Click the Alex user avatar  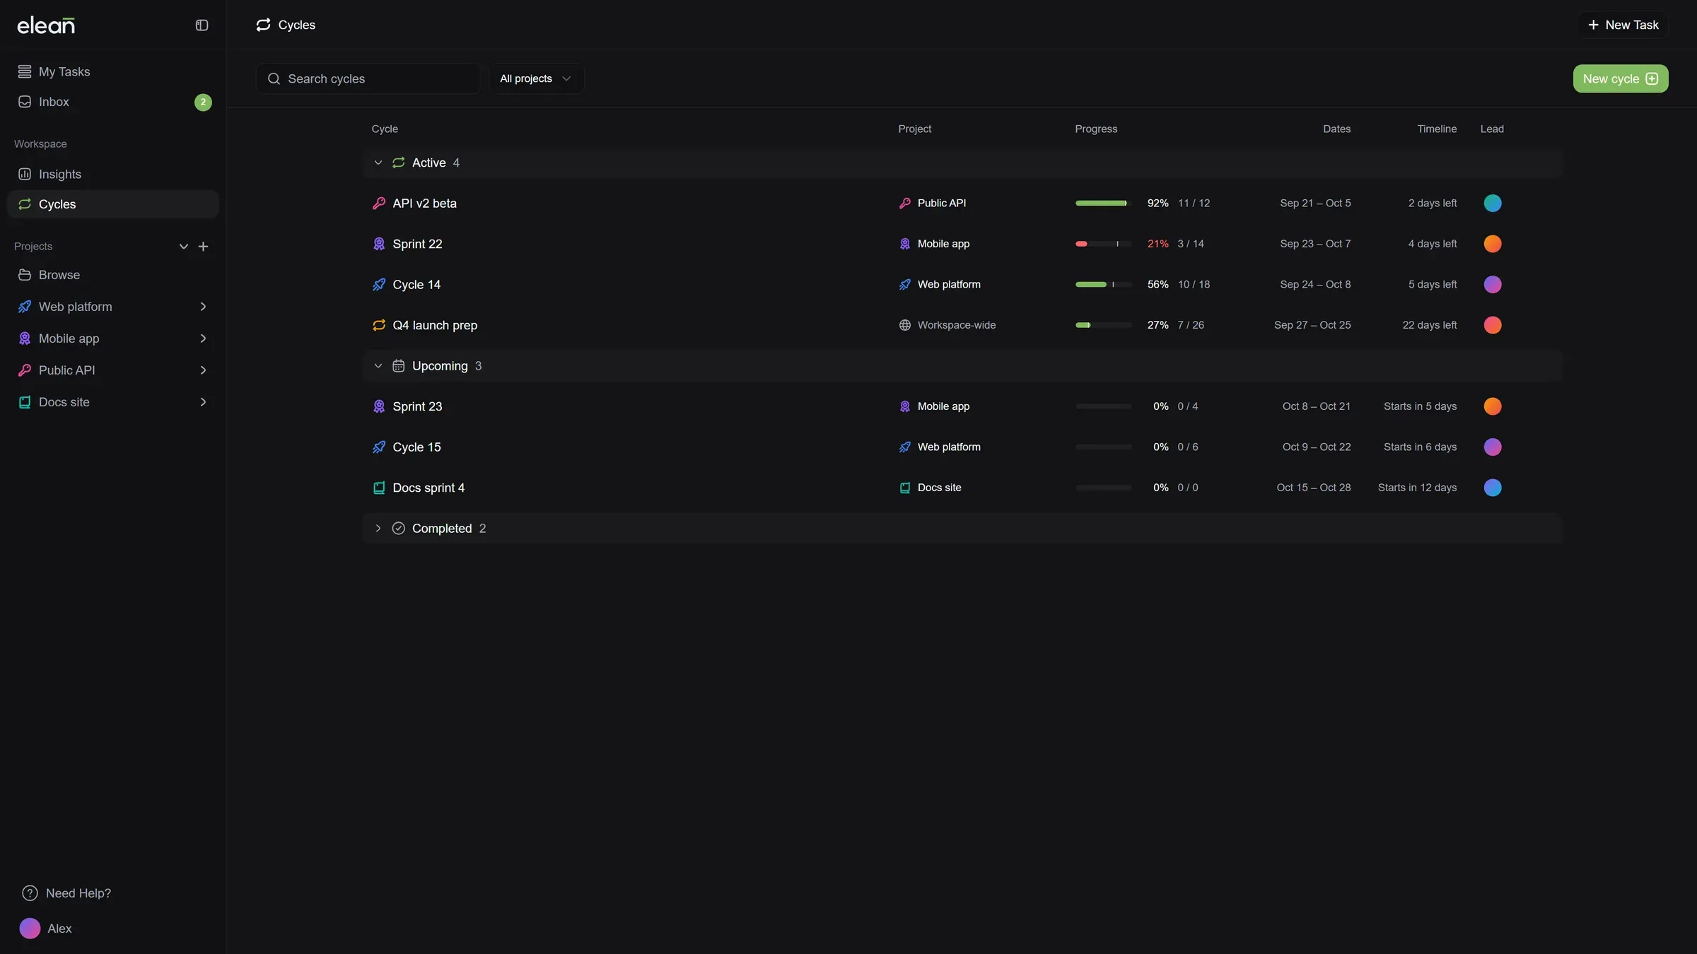pyautogui.click(x=30, y=929)
